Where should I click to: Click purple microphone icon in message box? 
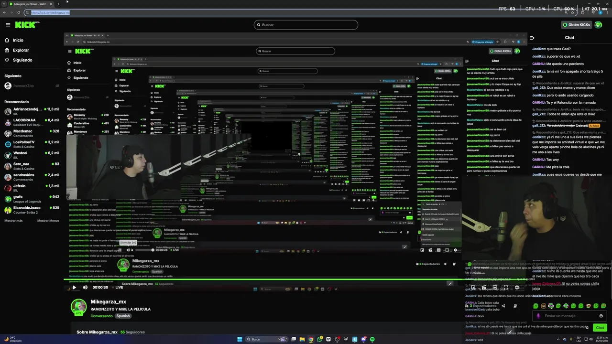[x=538, y=316]
